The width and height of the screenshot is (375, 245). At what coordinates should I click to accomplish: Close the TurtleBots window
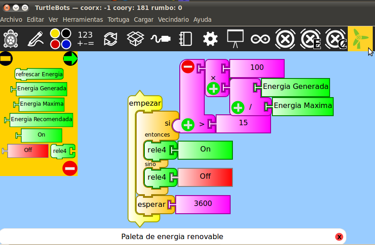[x=7, y=8]
